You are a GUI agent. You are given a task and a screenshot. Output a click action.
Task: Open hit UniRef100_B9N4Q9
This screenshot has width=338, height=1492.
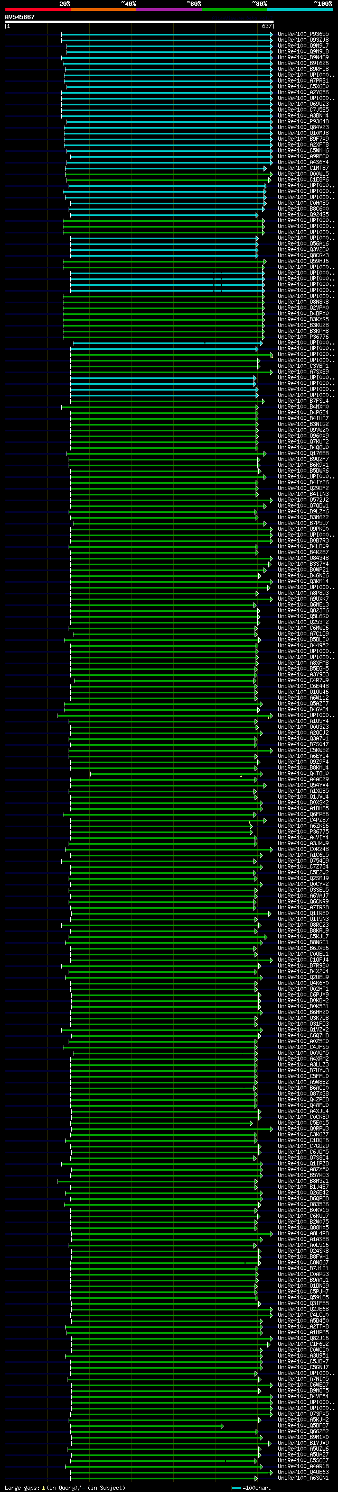(303, 57)
